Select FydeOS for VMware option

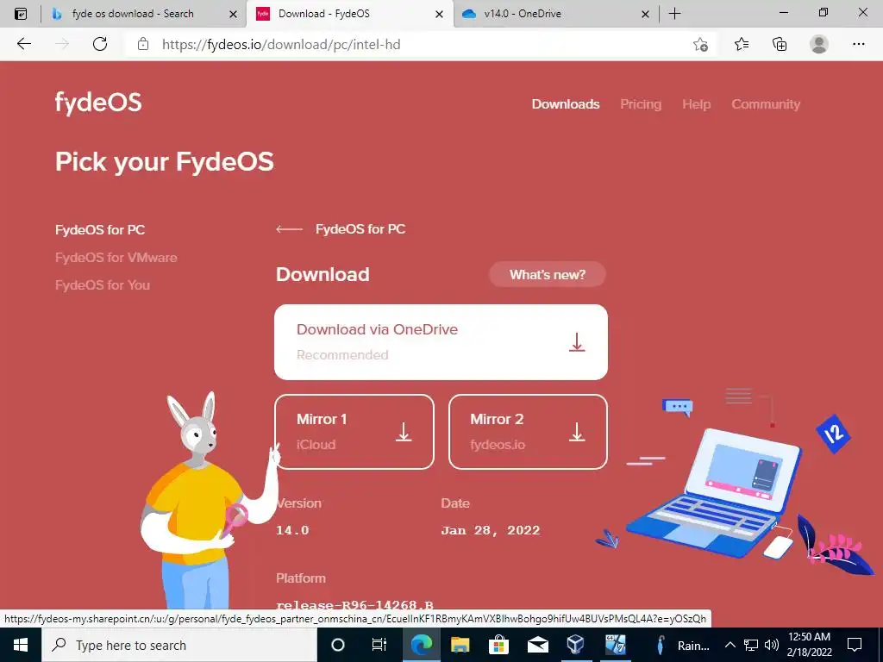pos(116,257)
